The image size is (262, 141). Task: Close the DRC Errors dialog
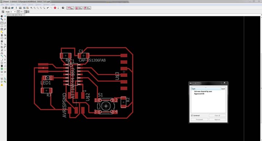coord(225,83)
